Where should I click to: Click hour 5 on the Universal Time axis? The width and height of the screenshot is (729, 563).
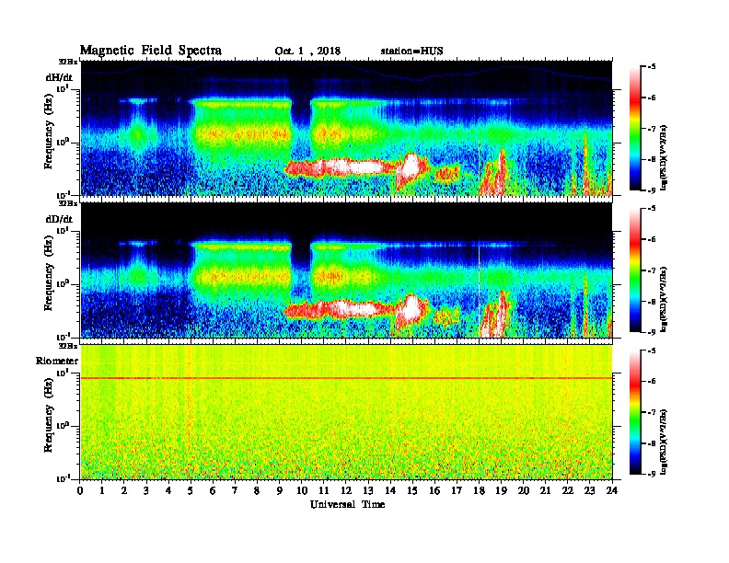click(191, 490)
